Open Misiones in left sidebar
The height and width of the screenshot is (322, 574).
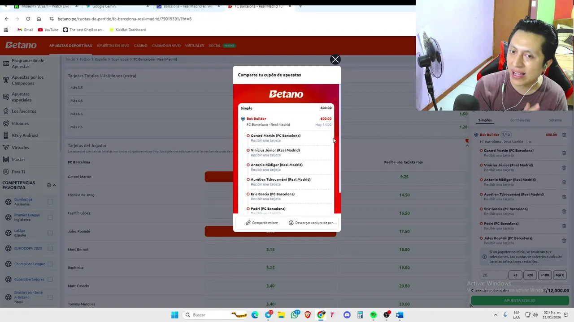point(20,123)
